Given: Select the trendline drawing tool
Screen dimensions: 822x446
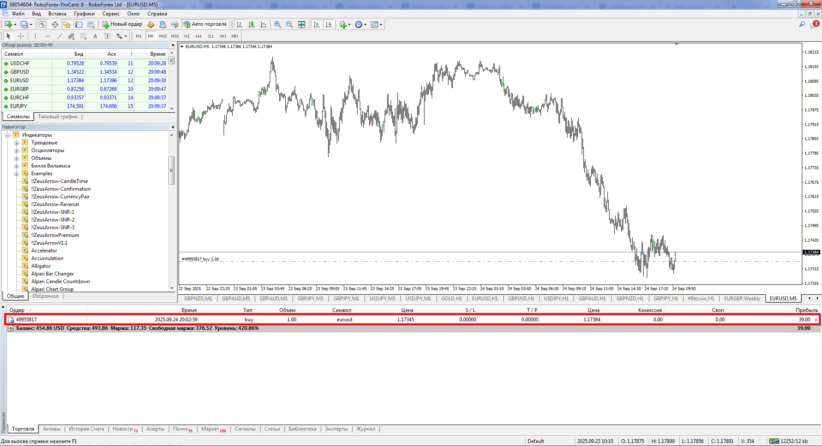Looking at the screenshot, I should tap(60, 36).
